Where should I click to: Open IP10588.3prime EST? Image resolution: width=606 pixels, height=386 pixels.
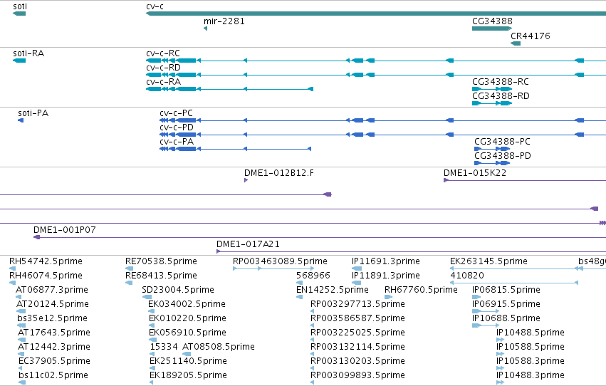pyautogui.click(x=500, y=368)
